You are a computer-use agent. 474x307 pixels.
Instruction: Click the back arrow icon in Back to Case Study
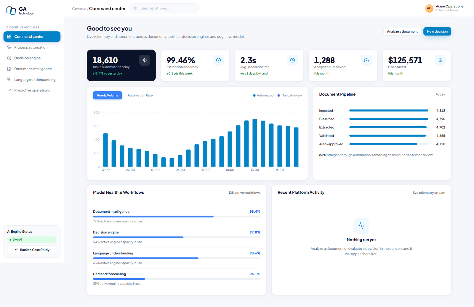[16, 250]
